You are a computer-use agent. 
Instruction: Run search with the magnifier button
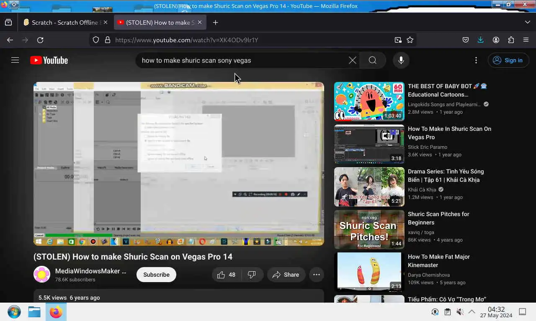[373, 60]
